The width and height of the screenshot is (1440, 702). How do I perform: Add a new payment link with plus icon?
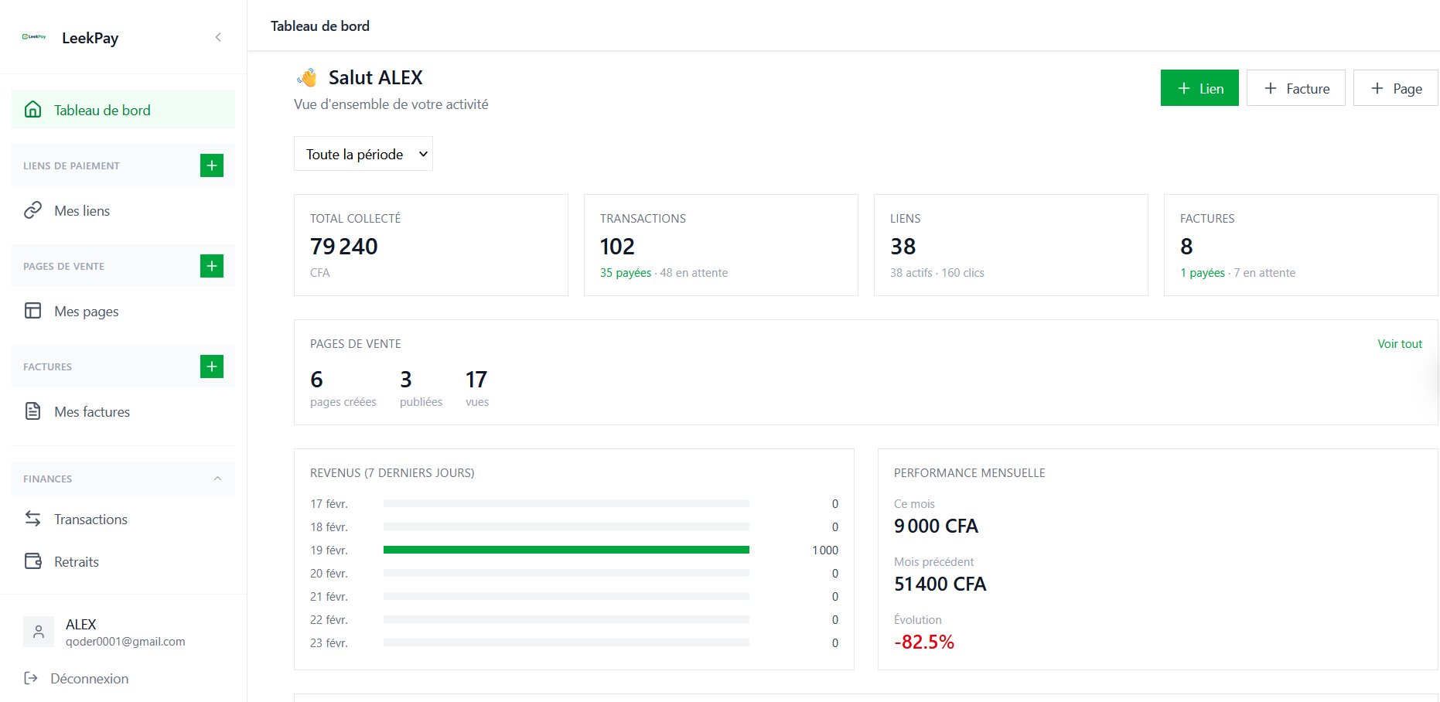[211, 165]
